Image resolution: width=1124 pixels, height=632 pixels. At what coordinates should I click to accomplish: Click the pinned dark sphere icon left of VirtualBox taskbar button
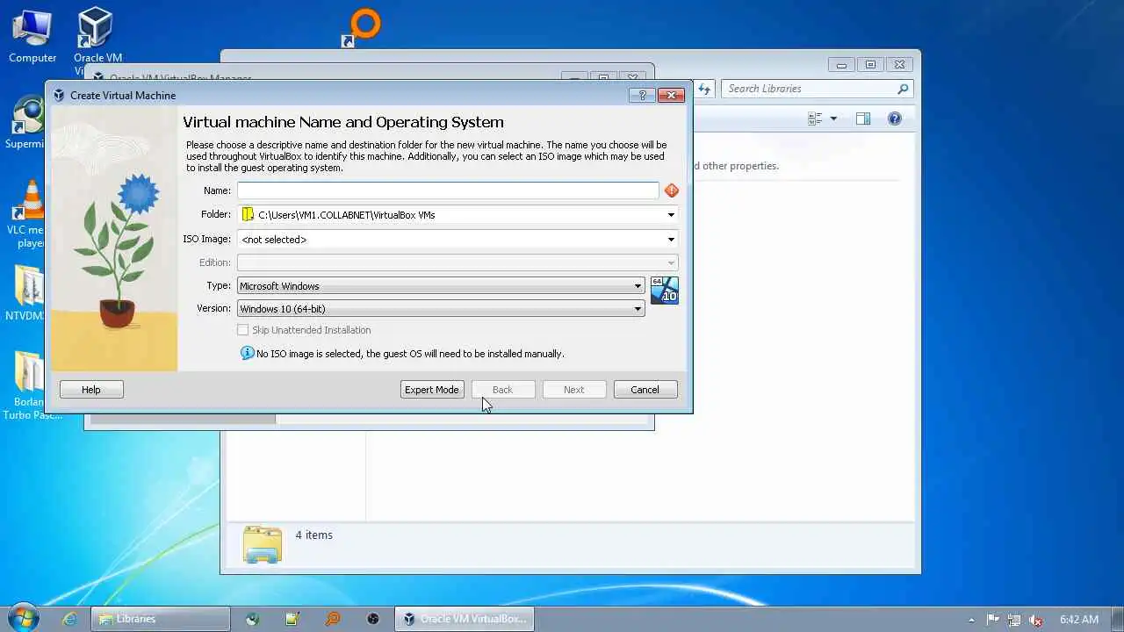click(373, 619)
